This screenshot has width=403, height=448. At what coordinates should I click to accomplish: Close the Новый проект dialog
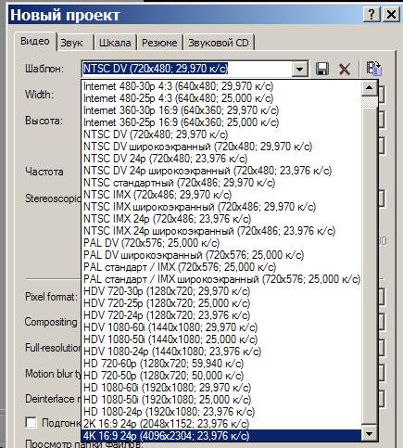click(x=391, y=14)
